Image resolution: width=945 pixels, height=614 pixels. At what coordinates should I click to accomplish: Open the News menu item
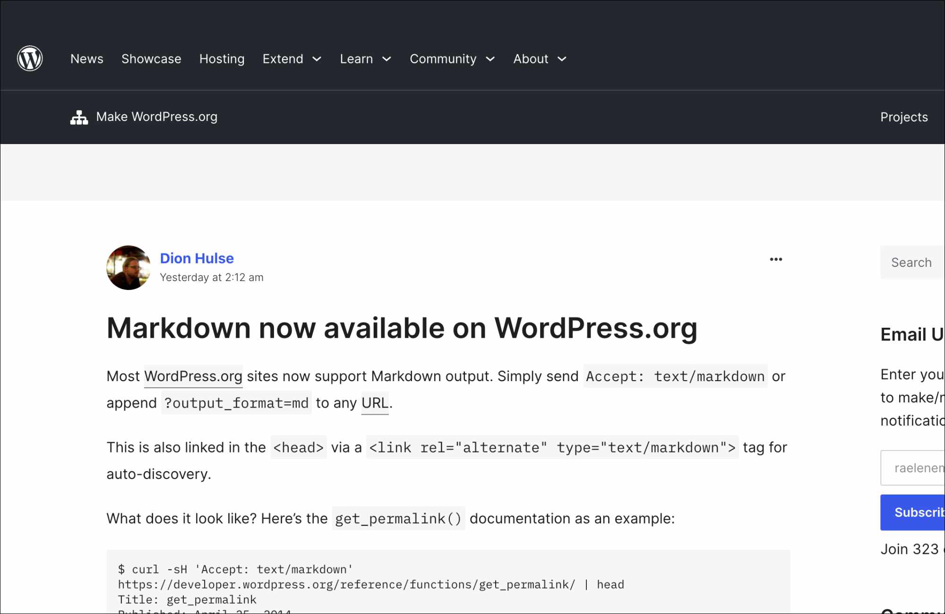coord(87,59)
